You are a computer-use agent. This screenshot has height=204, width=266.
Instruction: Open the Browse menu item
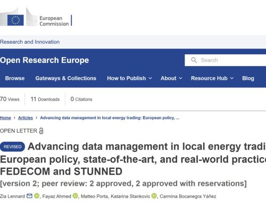click(15, 78)
